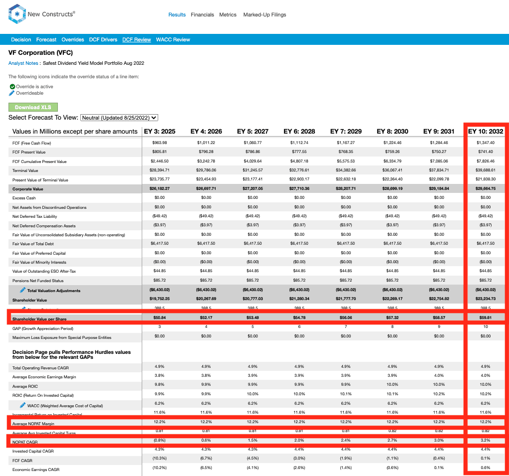The width and height of the screenshot is (509, 476).
Task: Click the Terminal Value row label
Action: pyautogui.click(x=25, y=170)
